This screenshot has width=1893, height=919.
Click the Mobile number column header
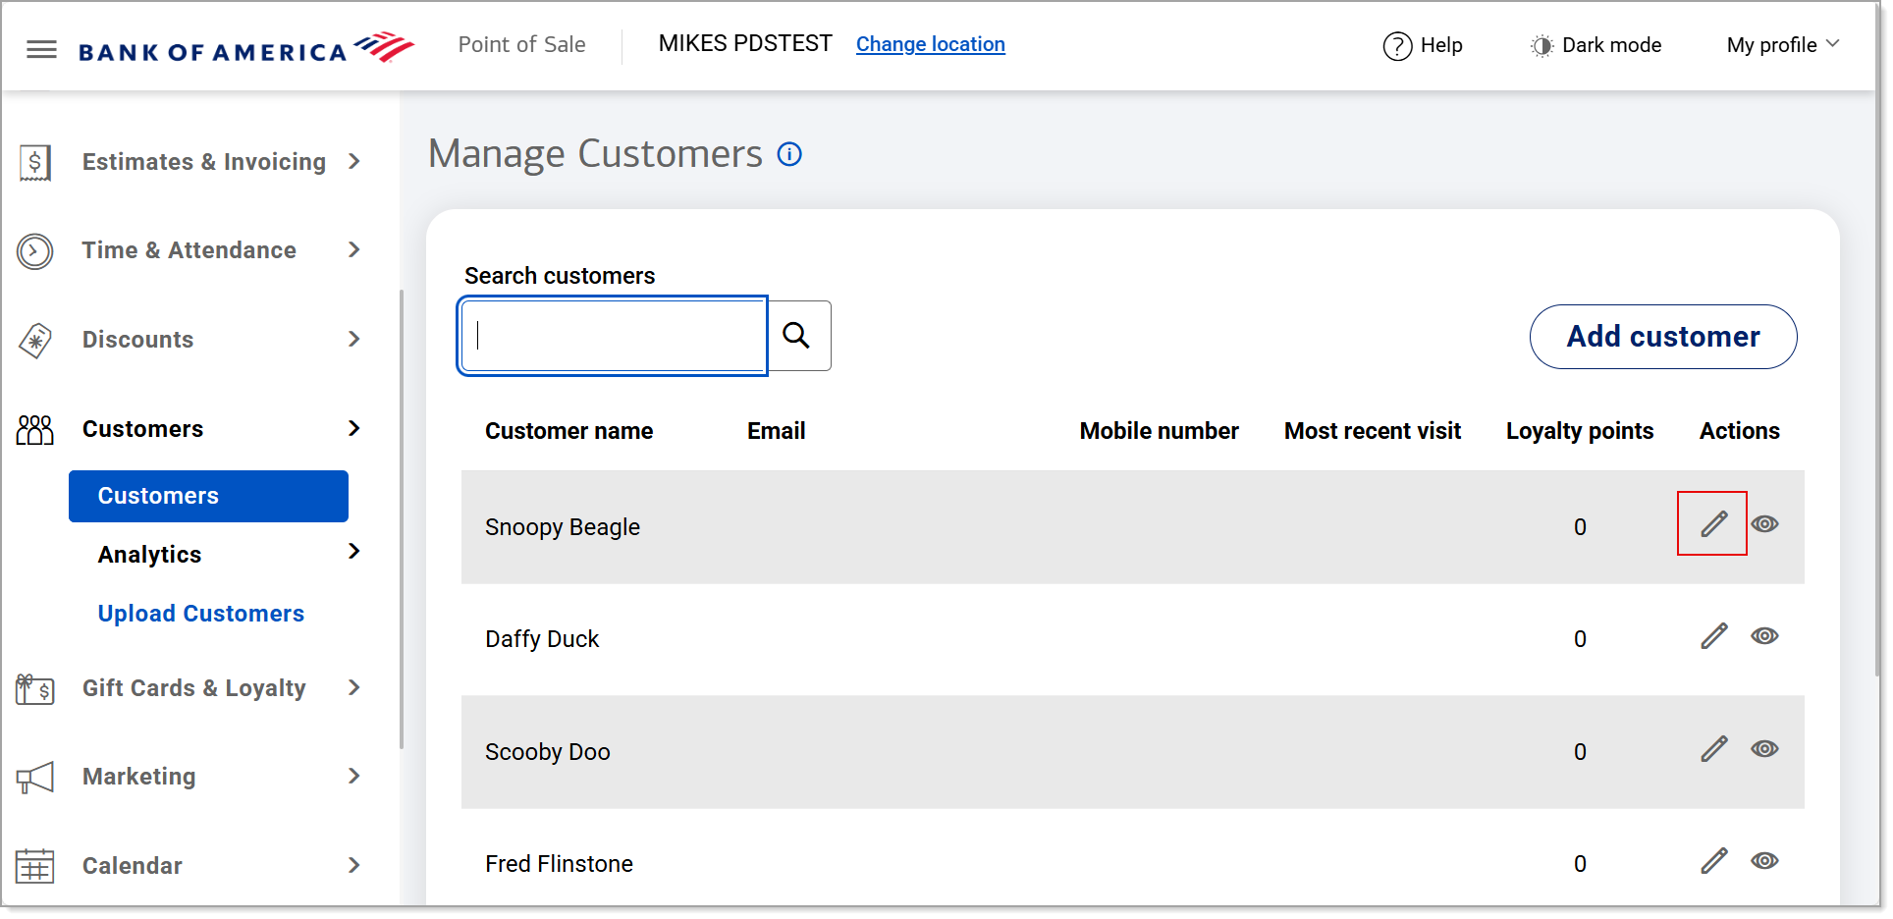1160,431
